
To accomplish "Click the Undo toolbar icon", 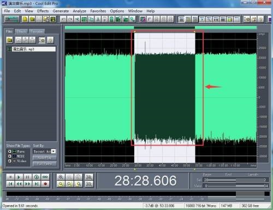I will (x=63, y=19).
